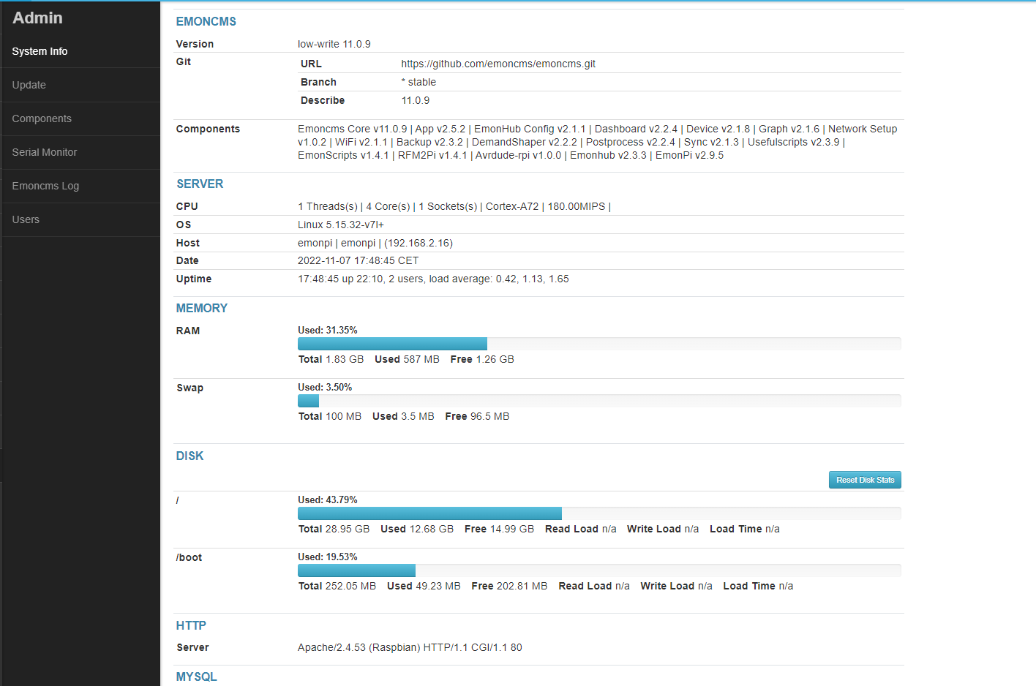Screen dimensions: 1036x686
Task: Click the MEMORY section heading
Action: (x=202, y=308)
